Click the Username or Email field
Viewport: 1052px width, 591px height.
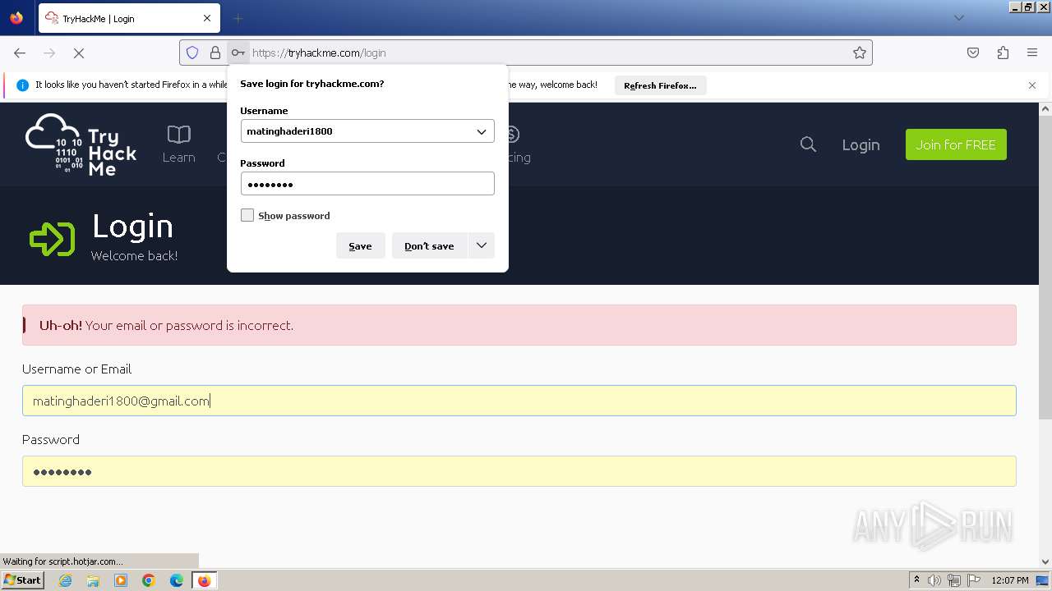tap(519, 401)
